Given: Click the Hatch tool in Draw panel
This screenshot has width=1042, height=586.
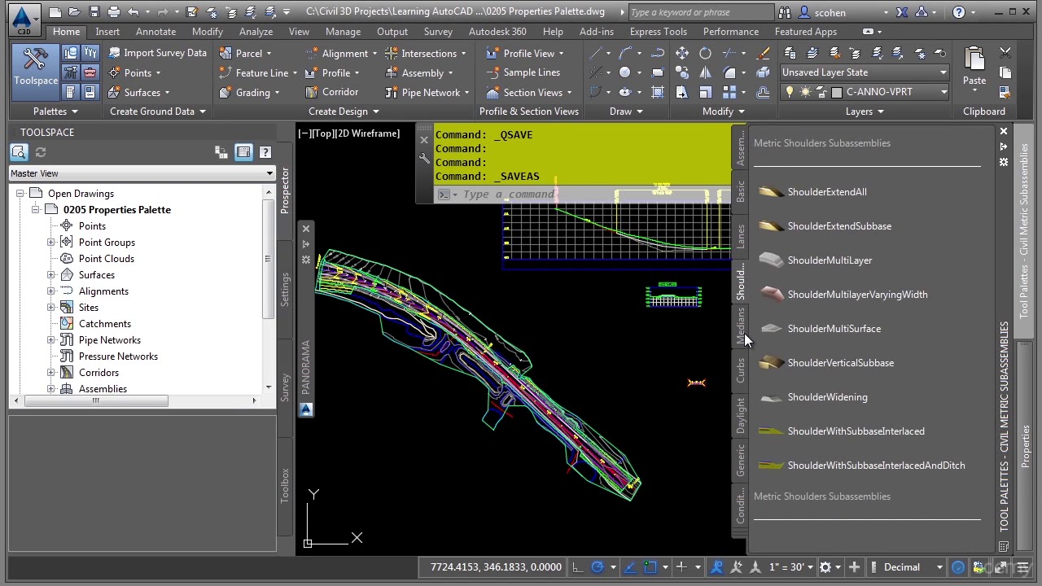Looking at the screenshot, I should tap(658, 92).
